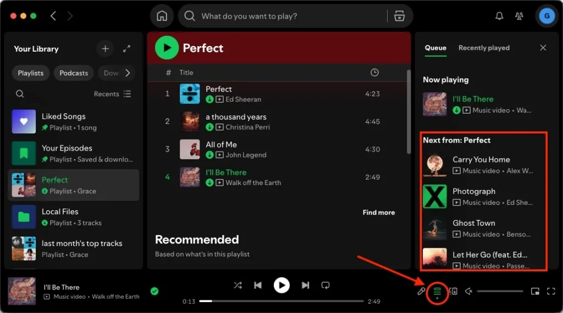Enter full screen mode
The height and width of the screenshot is (313, 563).
point(551,291)
